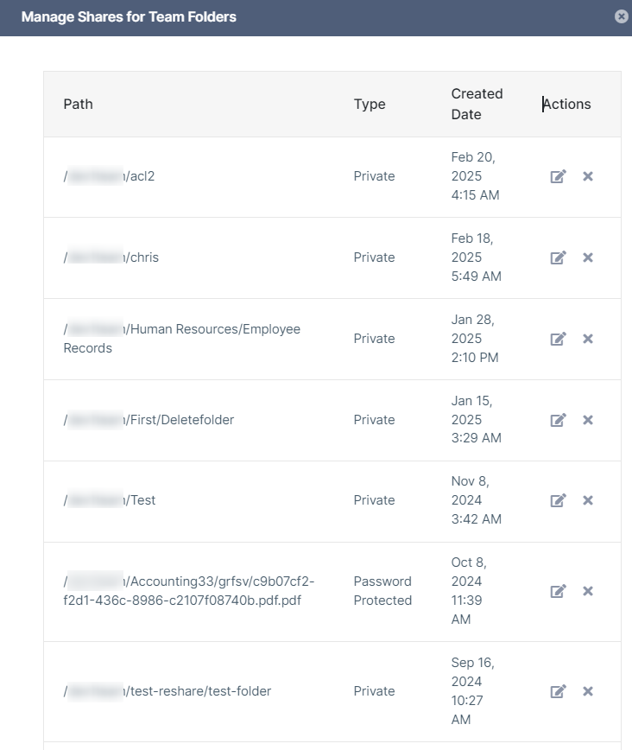Edit the Test folder share

559,500
